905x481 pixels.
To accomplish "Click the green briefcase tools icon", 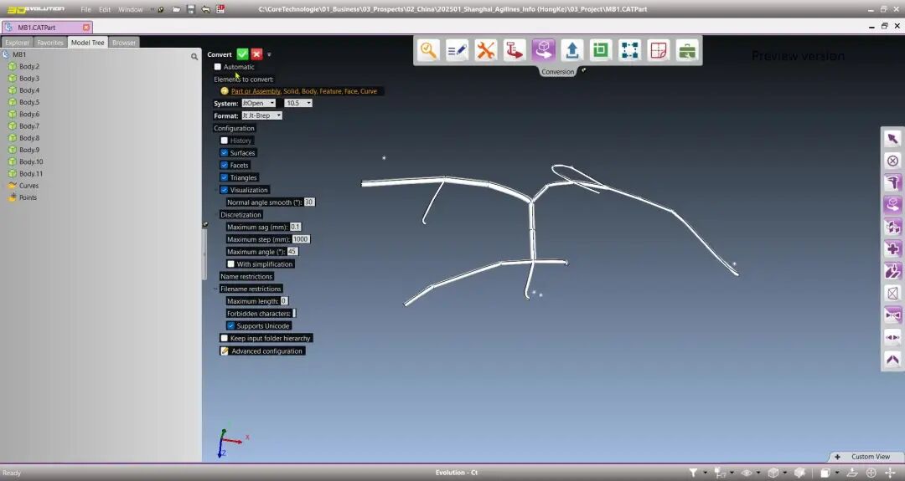I will (x=687, y=50).
